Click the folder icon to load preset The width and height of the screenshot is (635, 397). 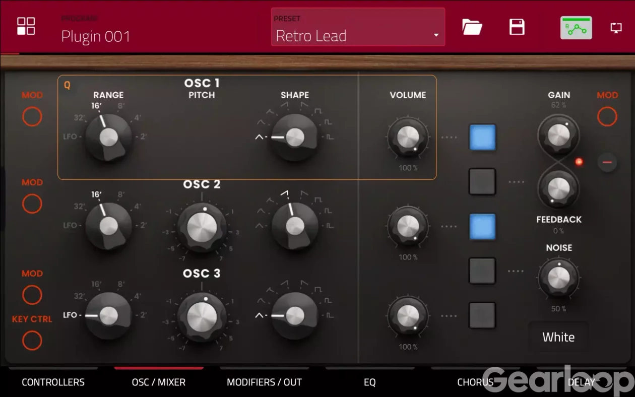point(472,27)
